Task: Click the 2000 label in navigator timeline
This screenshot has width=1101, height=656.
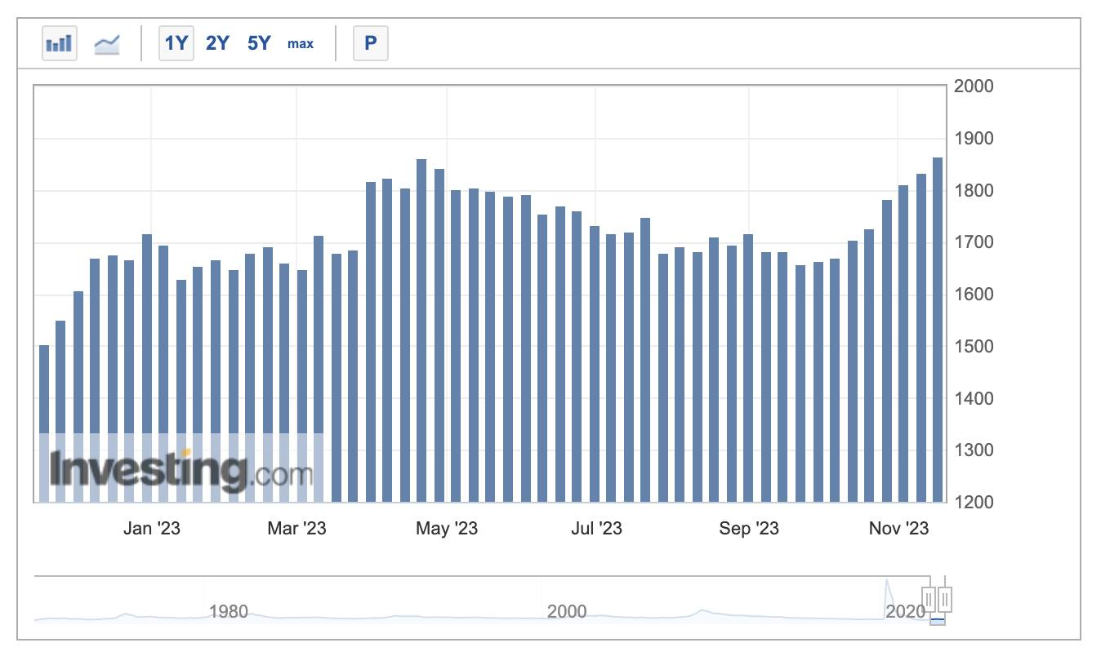Action: (567, 611)
